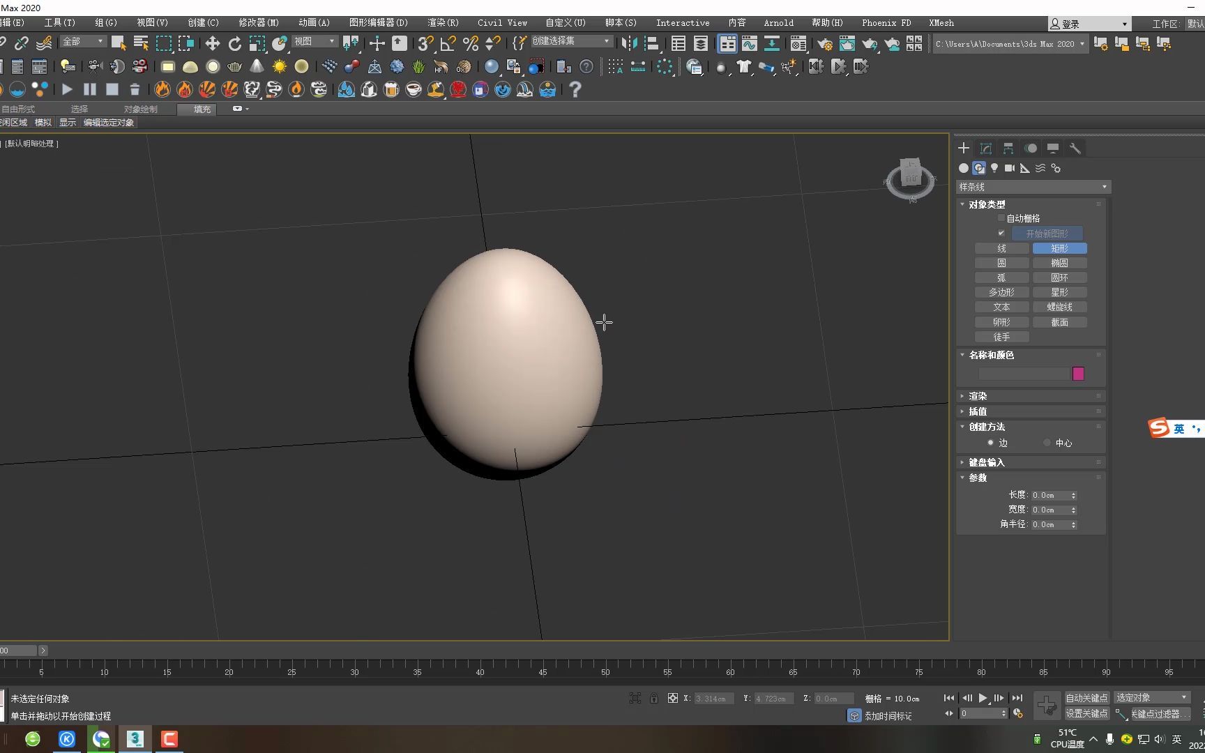Select the 中心 creation method radio
The width and height of the screenshot is (1205, 753).
pos(1047,443)
